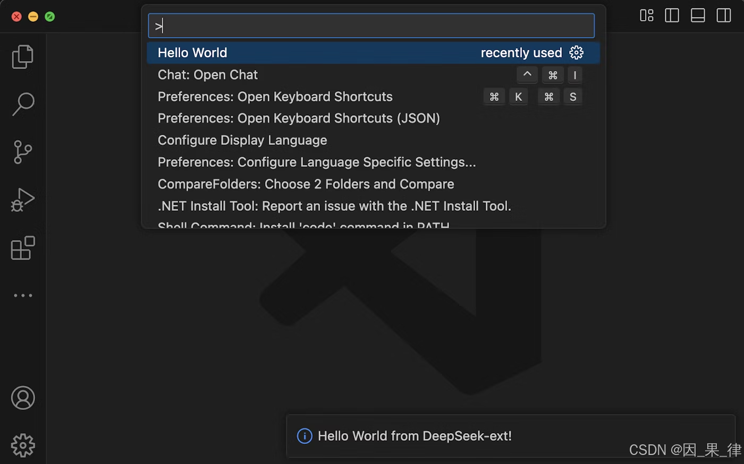Select Open Keyboard Shortcuts (JSON) command
Screen dimensions: 744x464
point(373,118)
